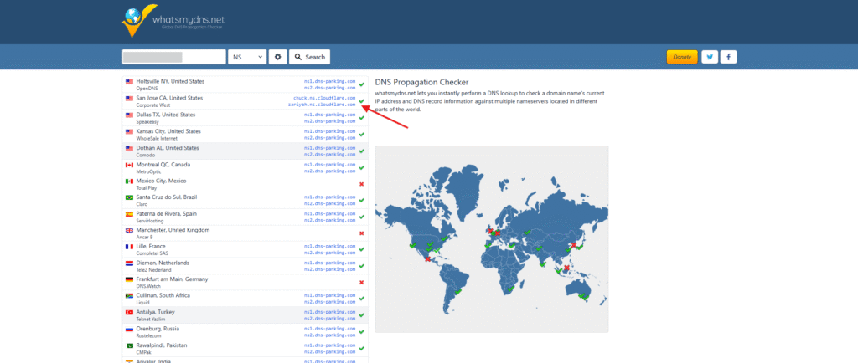Open the NS record type dropdown
Image resolution: width=858 pixels, height=363 pixels.
[247, 57]
